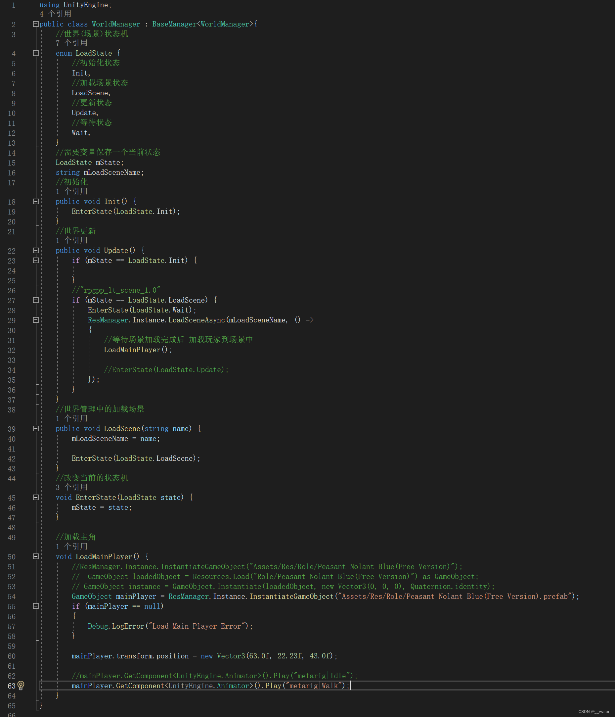Viewport: 615px width, 717px height.
Task: Open the 3 references CodeLens above EnterState
Action: coord(72,487)
